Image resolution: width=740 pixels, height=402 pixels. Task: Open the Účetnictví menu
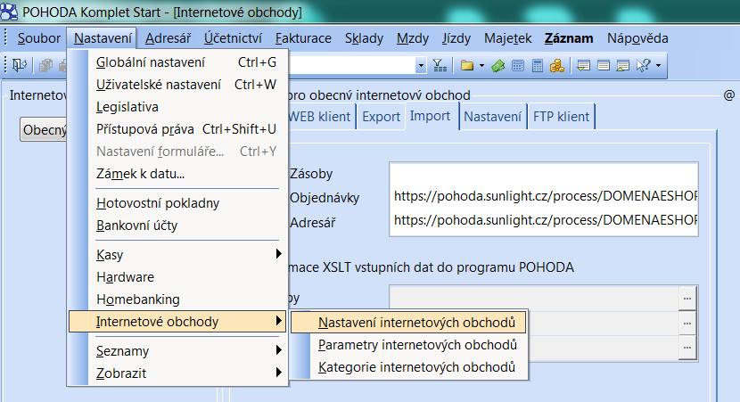233,38
